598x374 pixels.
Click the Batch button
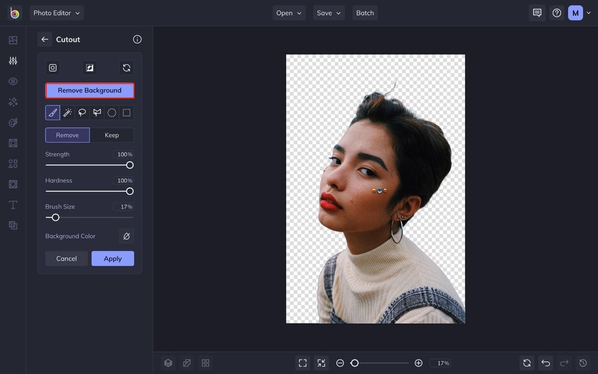365,13
